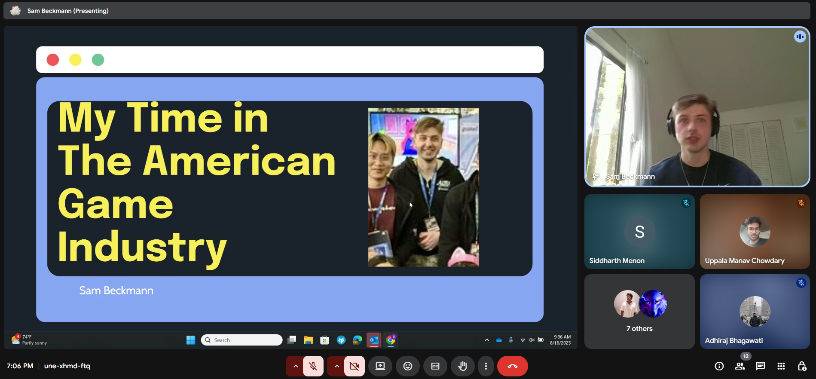Click the present screen share icon

380,366
